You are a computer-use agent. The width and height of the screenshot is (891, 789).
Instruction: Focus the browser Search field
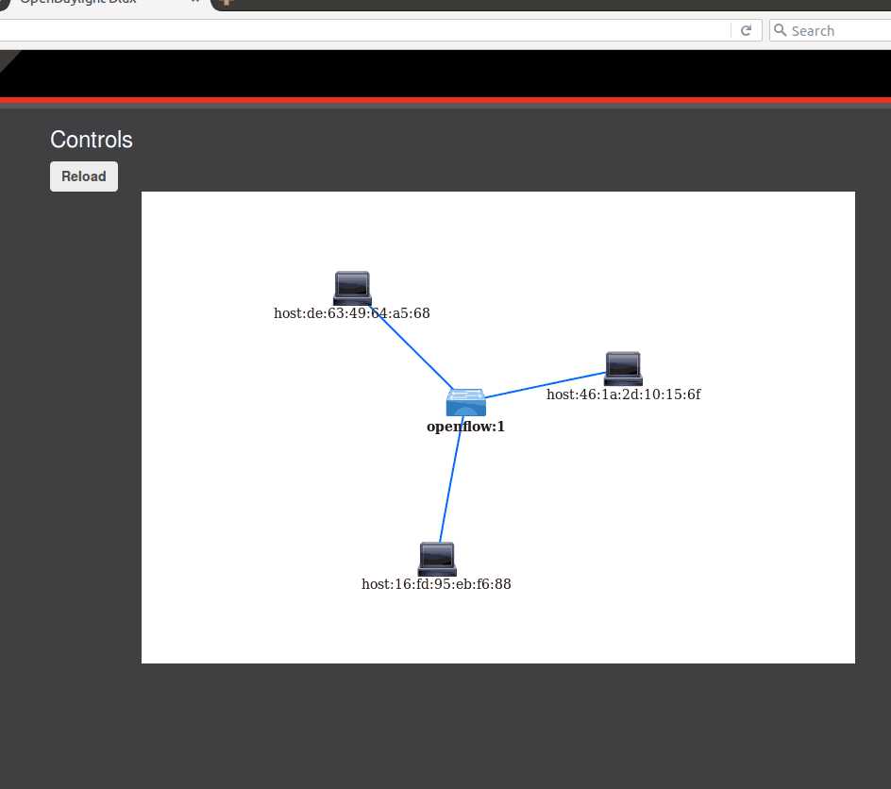pyautogui.click(x=831, y=31)
